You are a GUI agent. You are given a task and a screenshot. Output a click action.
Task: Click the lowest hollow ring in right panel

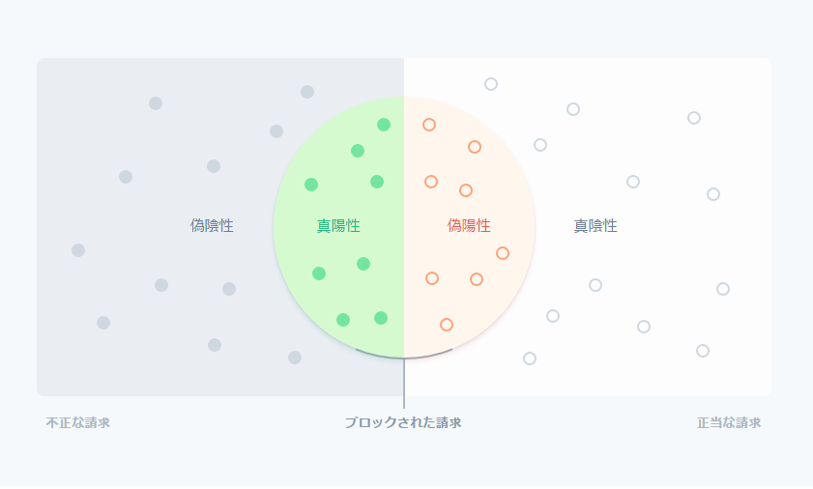[x=530, y=359]
